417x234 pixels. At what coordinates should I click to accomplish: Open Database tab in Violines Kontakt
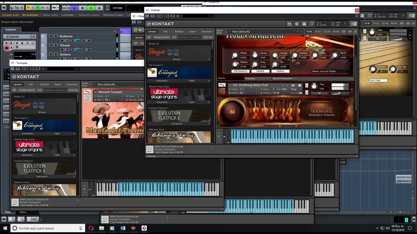[179, 32]
